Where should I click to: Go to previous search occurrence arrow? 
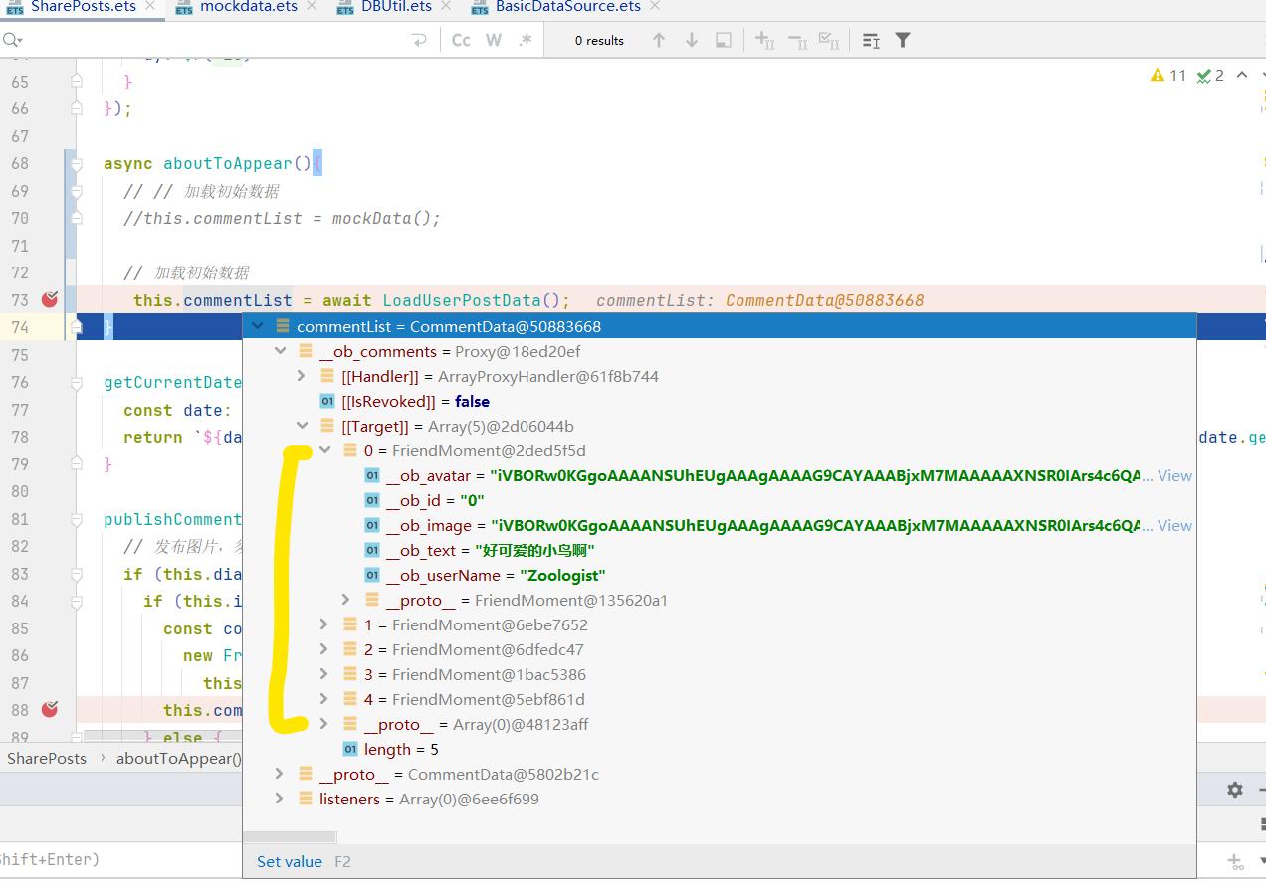click(659, 40)
